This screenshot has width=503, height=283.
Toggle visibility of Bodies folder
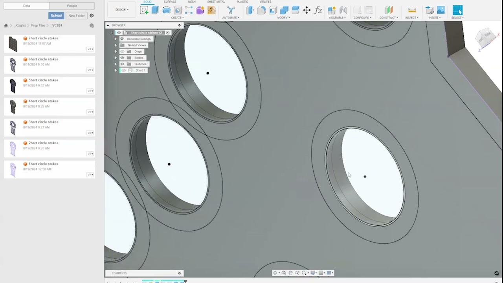click(122, 58)
